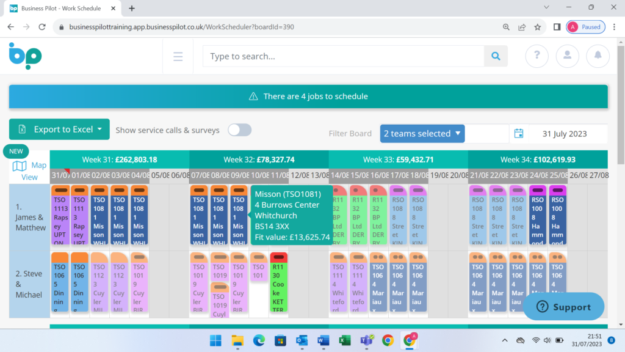Open the notifications bell icon
The width and height of the screenshot is (625, 352).
(598, 56)
